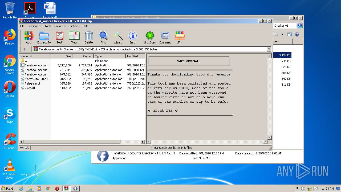The image size is (341, 192).
Task: Open CCleaner desktop shortcut
Action: point(10,141)
